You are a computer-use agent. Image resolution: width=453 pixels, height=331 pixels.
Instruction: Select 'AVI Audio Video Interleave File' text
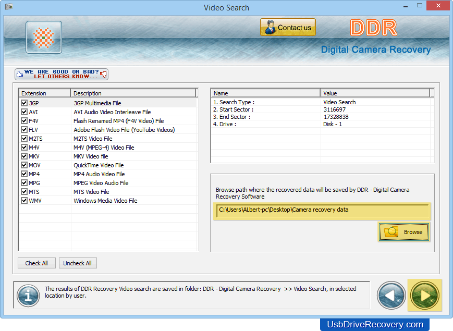point(112,112)
